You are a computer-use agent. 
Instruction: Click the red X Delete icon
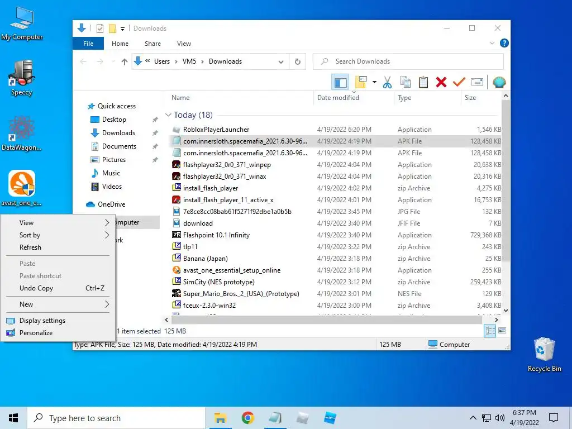pos(441,82)
